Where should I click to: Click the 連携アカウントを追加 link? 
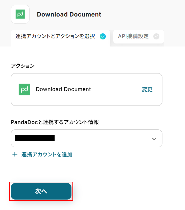pos(47,154)
